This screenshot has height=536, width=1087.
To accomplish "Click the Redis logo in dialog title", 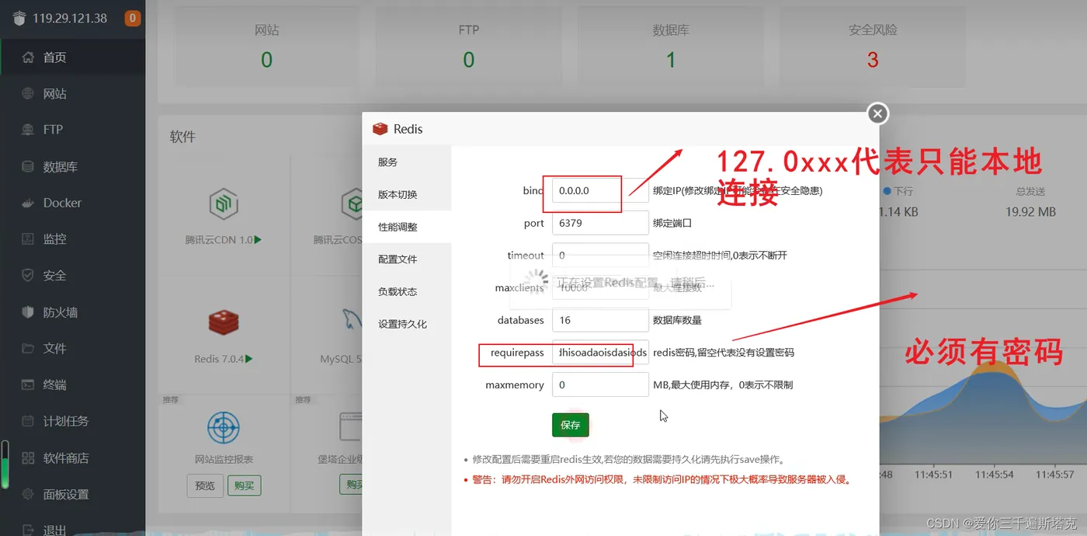I will [x=380, y=129].
